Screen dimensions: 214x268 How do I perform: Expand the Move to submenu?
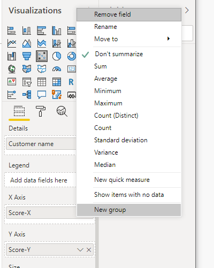pyautogui.click(x=129, y=39)
